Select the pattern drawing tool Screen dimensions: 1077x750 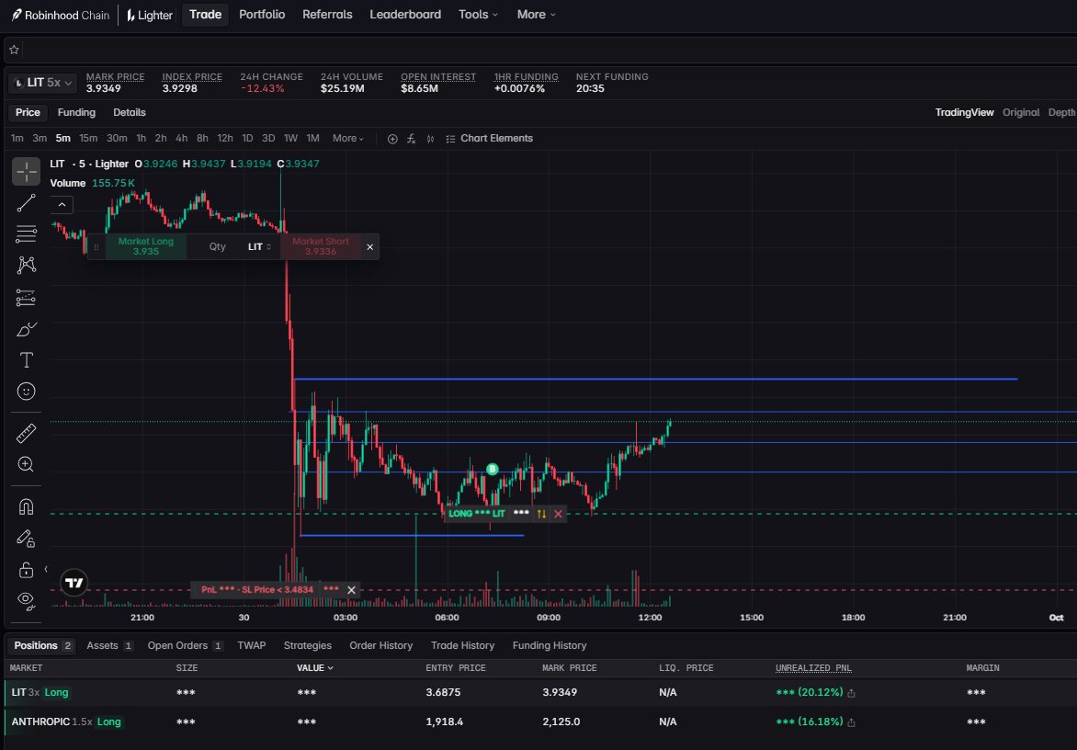coord(26,265)
